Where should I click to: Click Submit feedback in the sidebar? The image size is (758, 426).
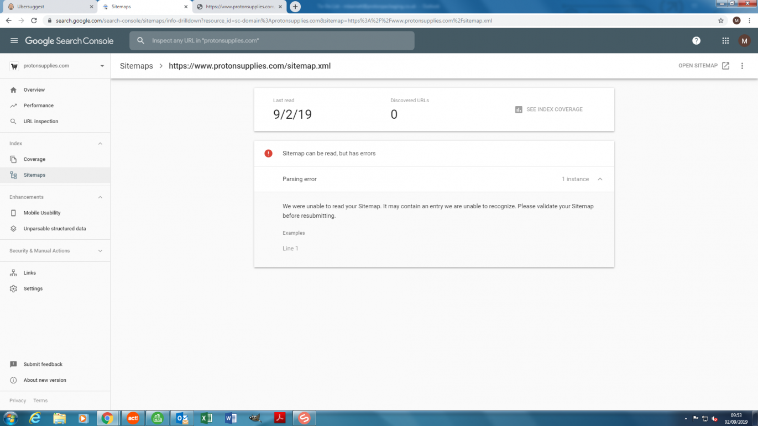(43, 365)
